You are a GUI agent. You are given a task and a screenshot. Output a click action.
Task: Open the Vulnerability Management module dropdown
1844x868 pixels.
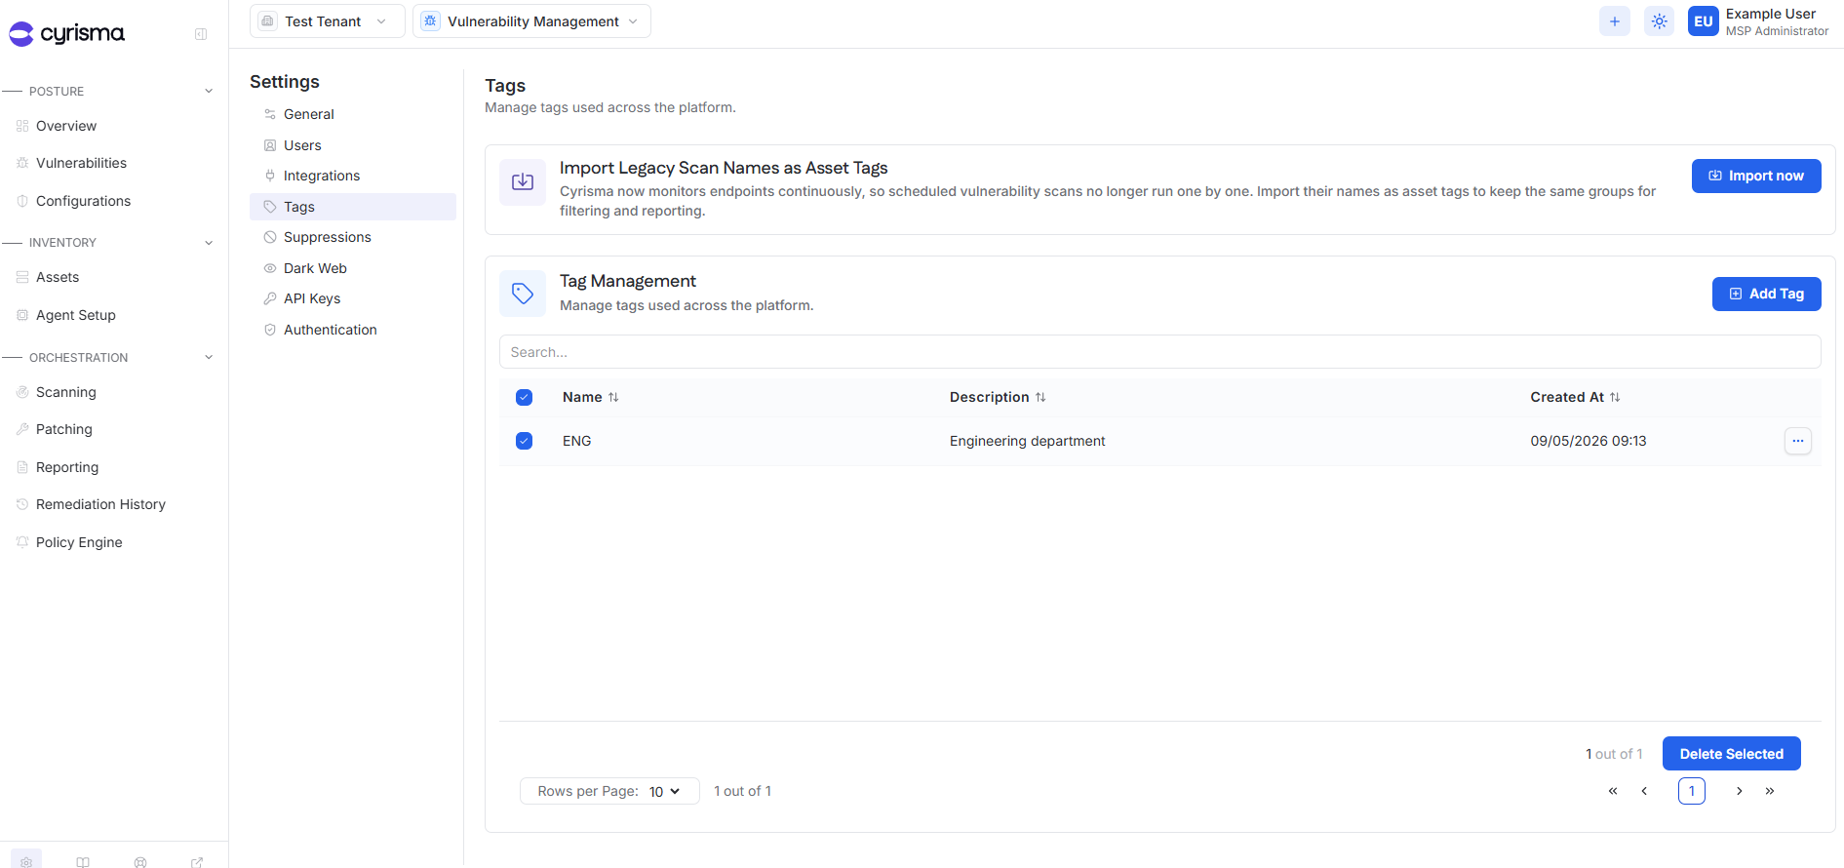pyautogui.click(x=531, y=21)
